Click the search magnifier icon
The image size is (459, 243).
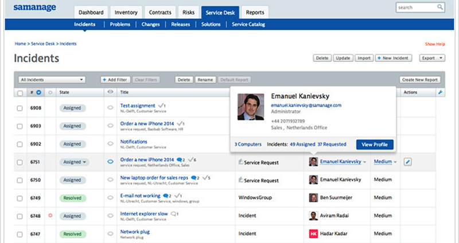(x=439, y=7)
